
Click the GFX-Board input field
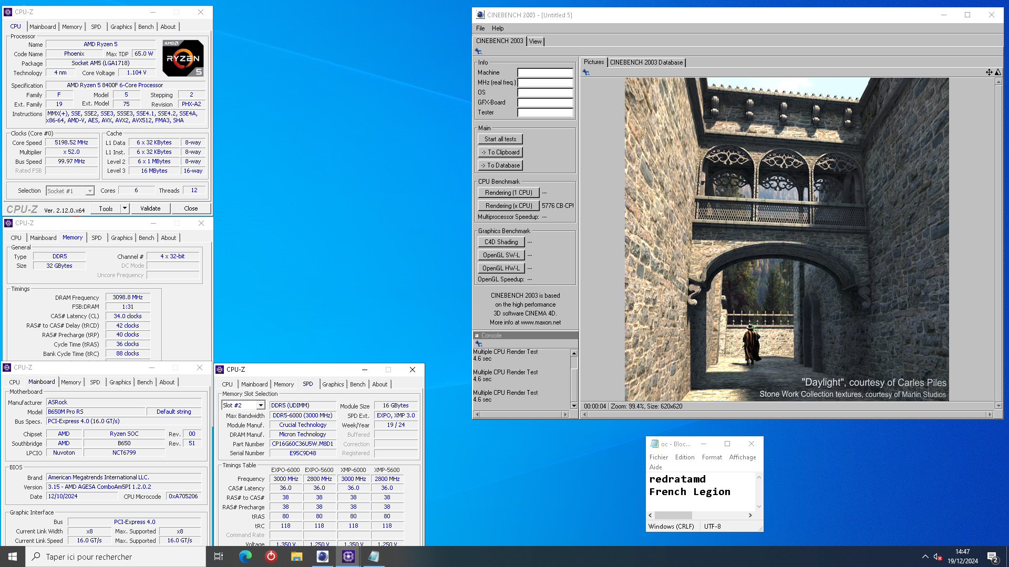545,102
